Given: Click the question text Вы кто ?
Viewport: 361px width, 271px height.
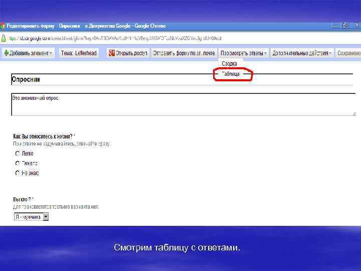Looking at the screenshot, I should coord(22,199).
